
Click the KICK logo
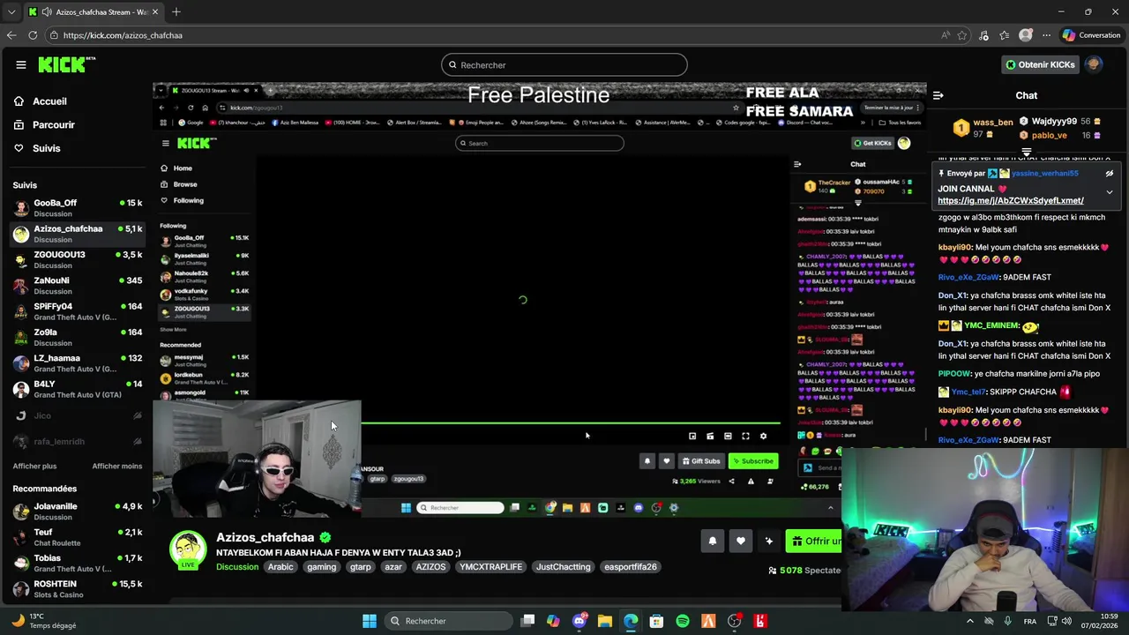66,64
